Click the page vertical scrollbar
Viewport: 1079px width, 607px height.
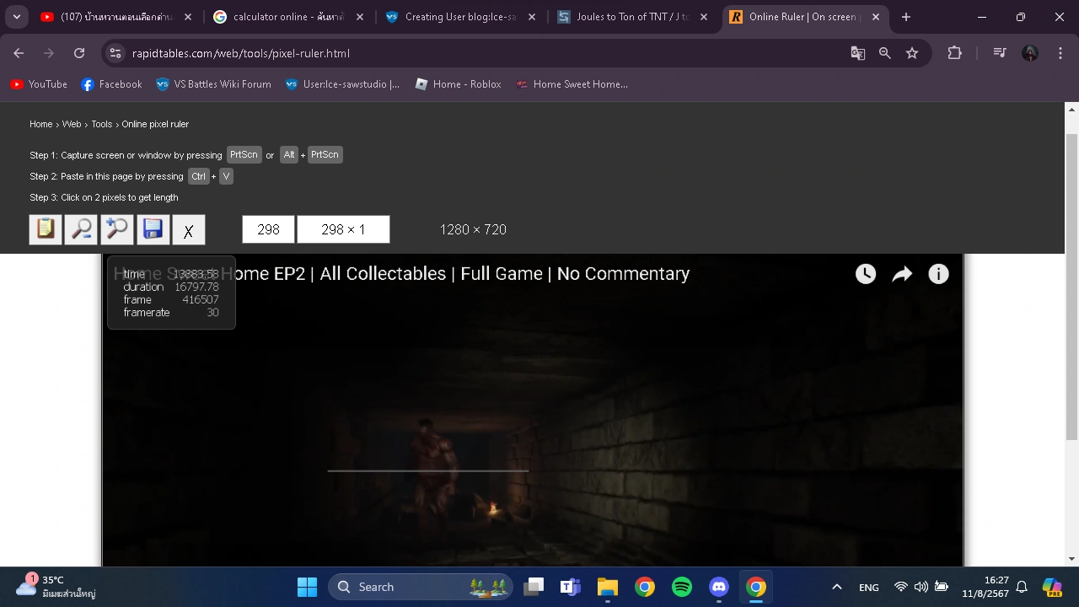coord(1072,287)
